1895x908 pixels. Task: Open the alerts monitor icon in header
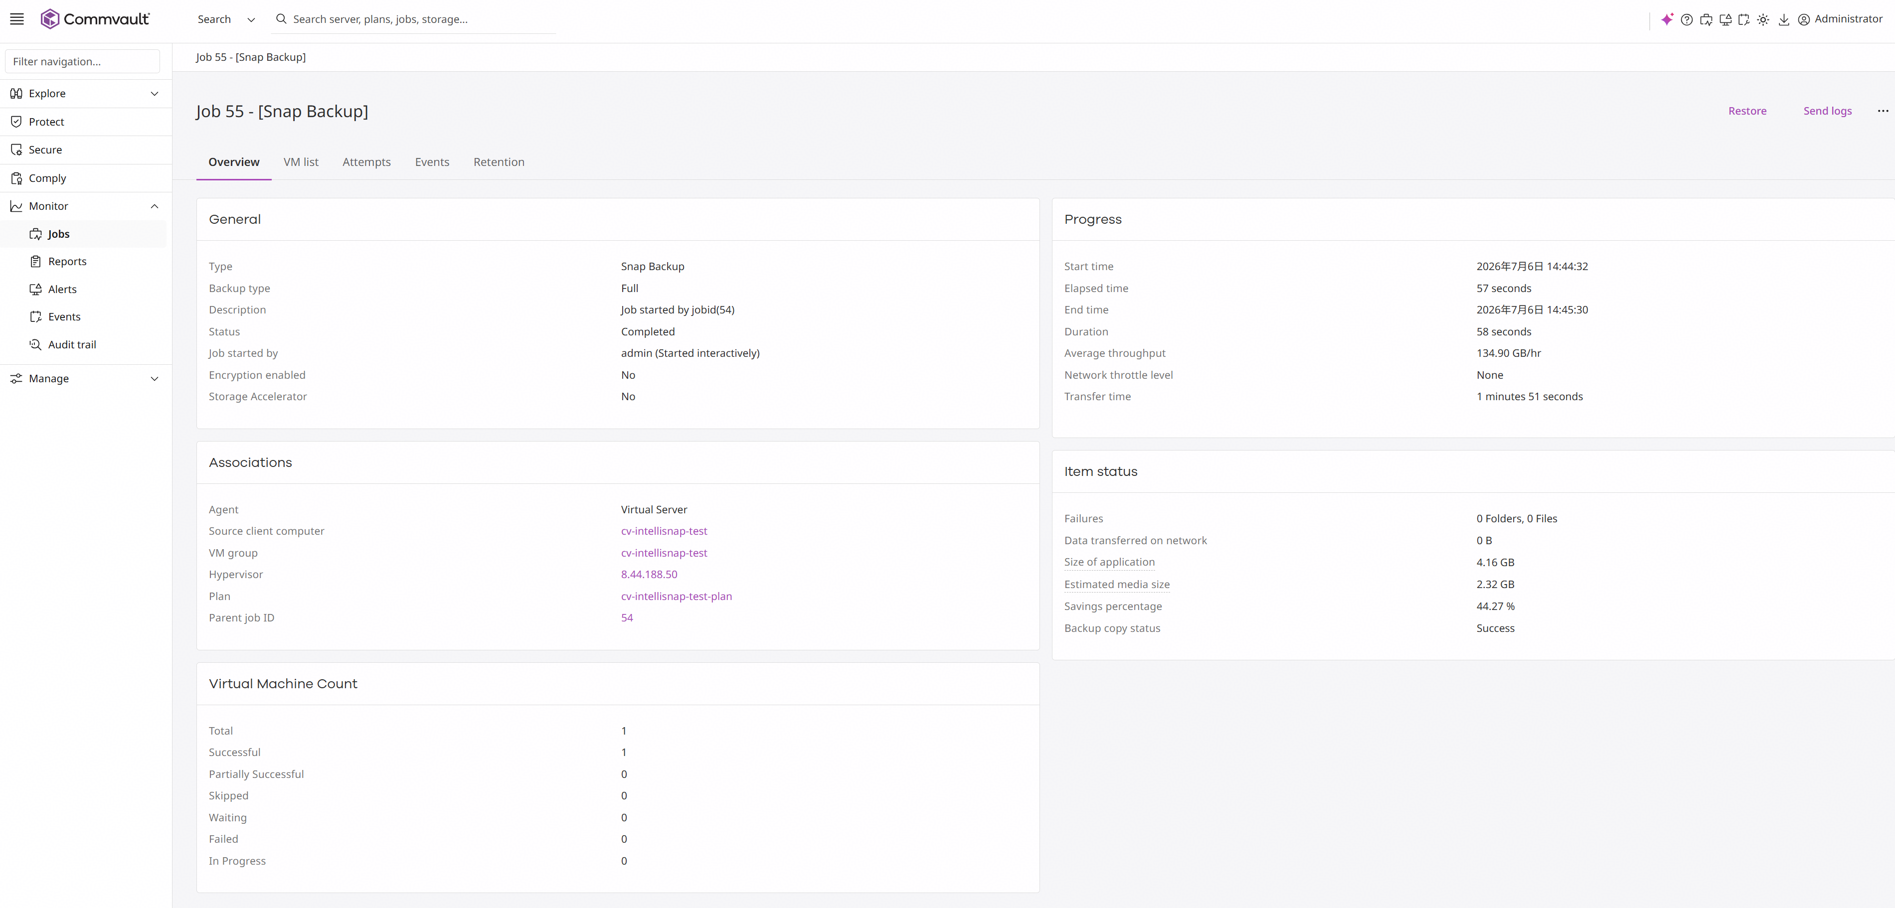[x=1725, y=20]
